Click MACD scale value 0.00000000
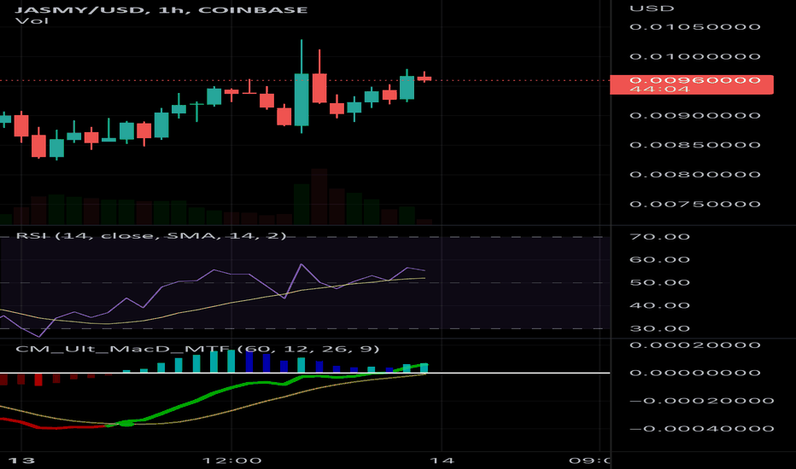This screenshot has height=469, width=796. tap(695, 373)
